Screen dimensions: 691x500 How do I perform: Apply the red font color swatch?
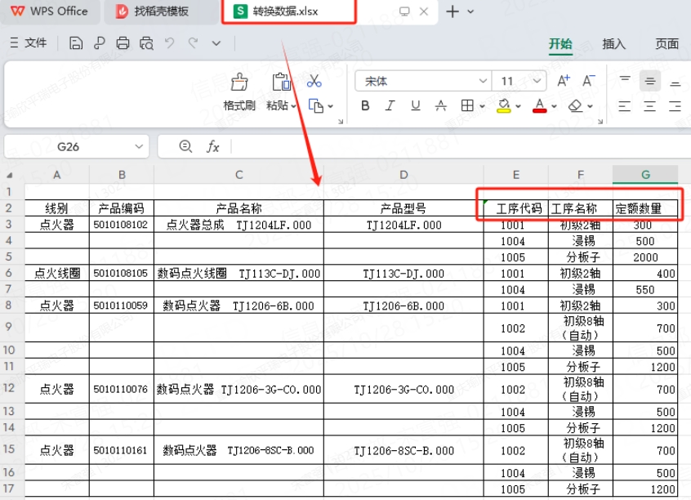(539, 105)
